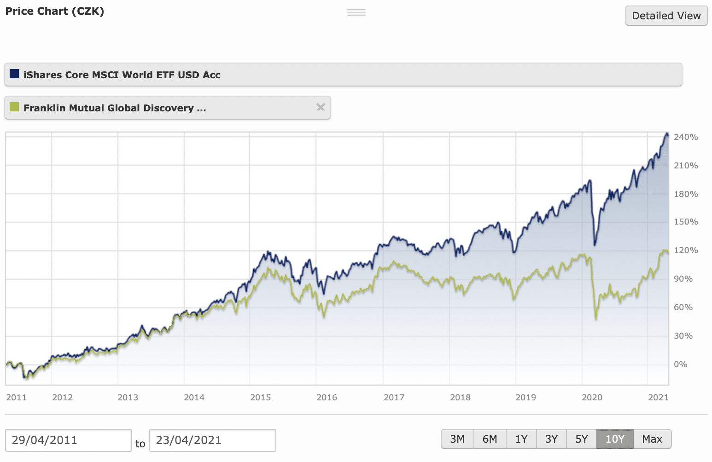Select the 3M time range
The height and width of the screenshot is (462, 712).
coord(457,439)
